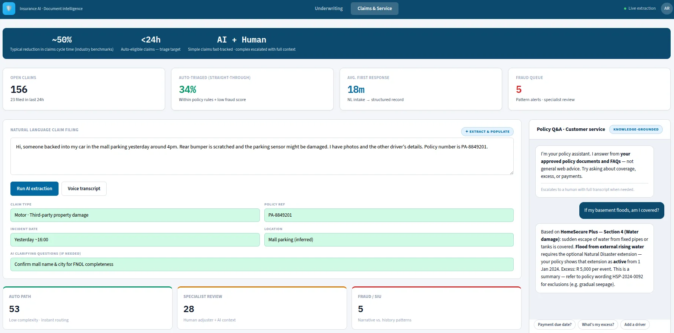Click the Escalates to a human note

587,189
